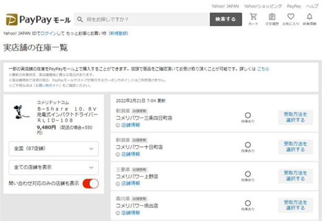Select pickup method for 十日町店
This screenshot has height=221, width=322.
(296, 147)
